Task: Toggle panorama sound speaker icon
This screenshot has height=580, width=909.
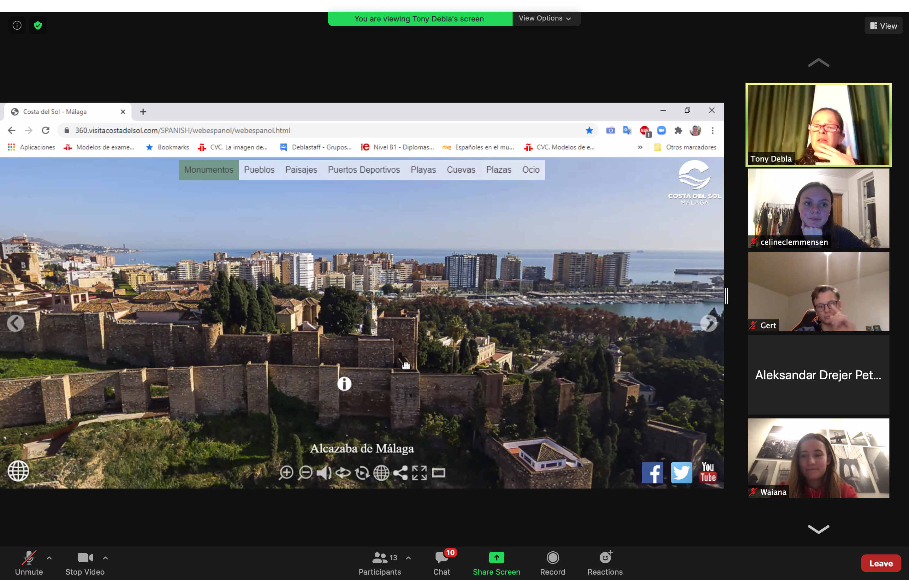Action: [x=324, y=472]
